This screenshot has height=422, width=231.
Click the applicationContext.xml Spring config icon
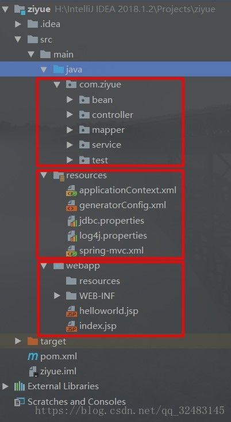click(71, 190)
